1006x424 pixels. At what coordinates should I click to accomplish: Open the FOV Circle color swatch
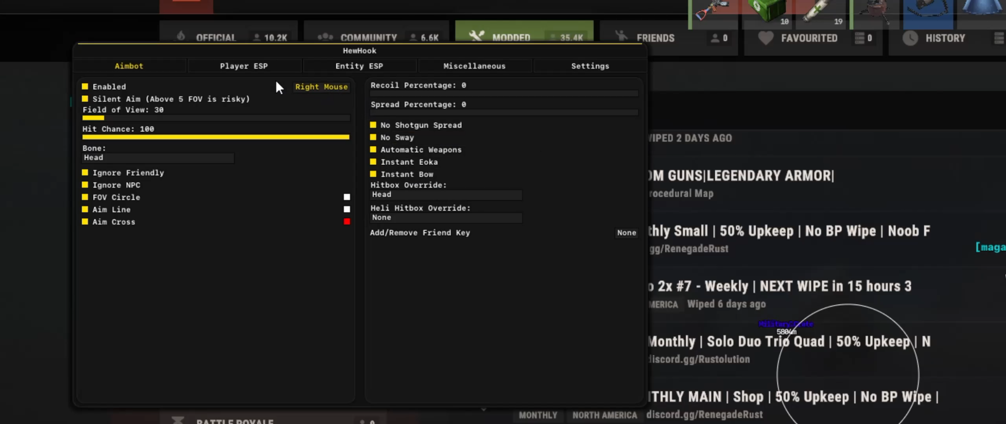[347, 197]
